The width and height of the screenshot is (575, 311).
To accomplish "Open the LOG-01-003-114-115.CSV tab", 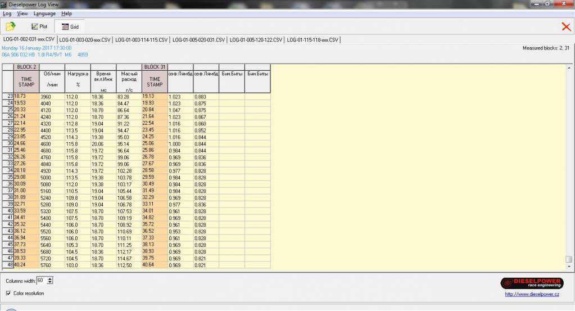I will pos(142,40).
